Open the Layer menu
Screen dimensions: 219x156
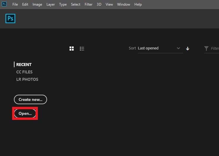click(51, 4)
